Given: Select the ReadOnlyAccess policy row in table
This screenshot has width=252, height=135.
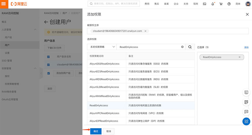Looking at the screenshot, I should (x=141, y=105).
